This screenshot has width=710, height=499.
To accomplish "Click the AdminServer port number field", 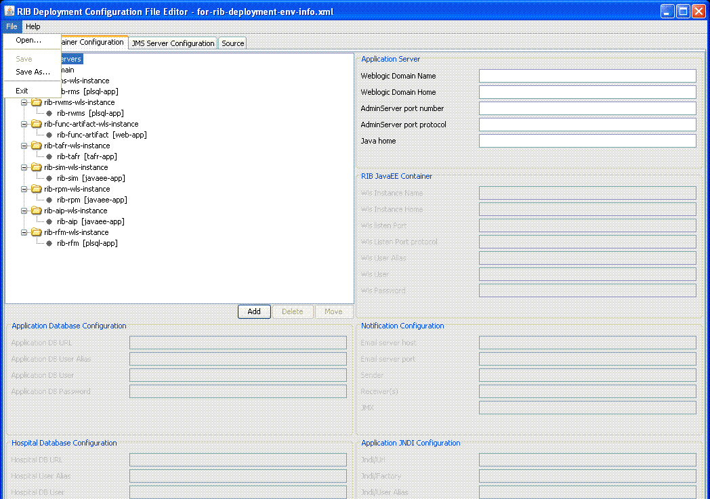I will click(x=587, y=108).
